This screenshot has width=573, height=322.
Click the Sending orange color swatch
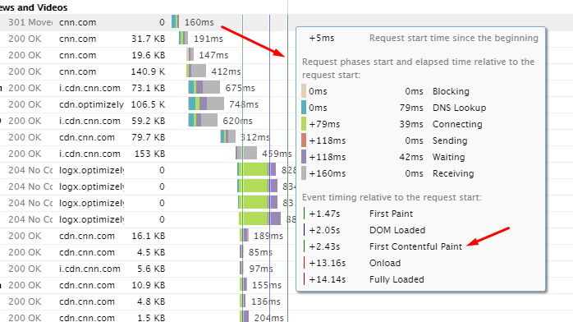304,140
